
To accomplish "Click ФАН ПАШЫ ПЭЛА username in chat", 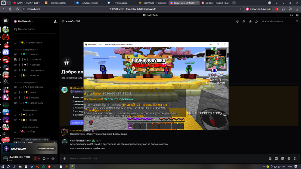I will (81, 141).
